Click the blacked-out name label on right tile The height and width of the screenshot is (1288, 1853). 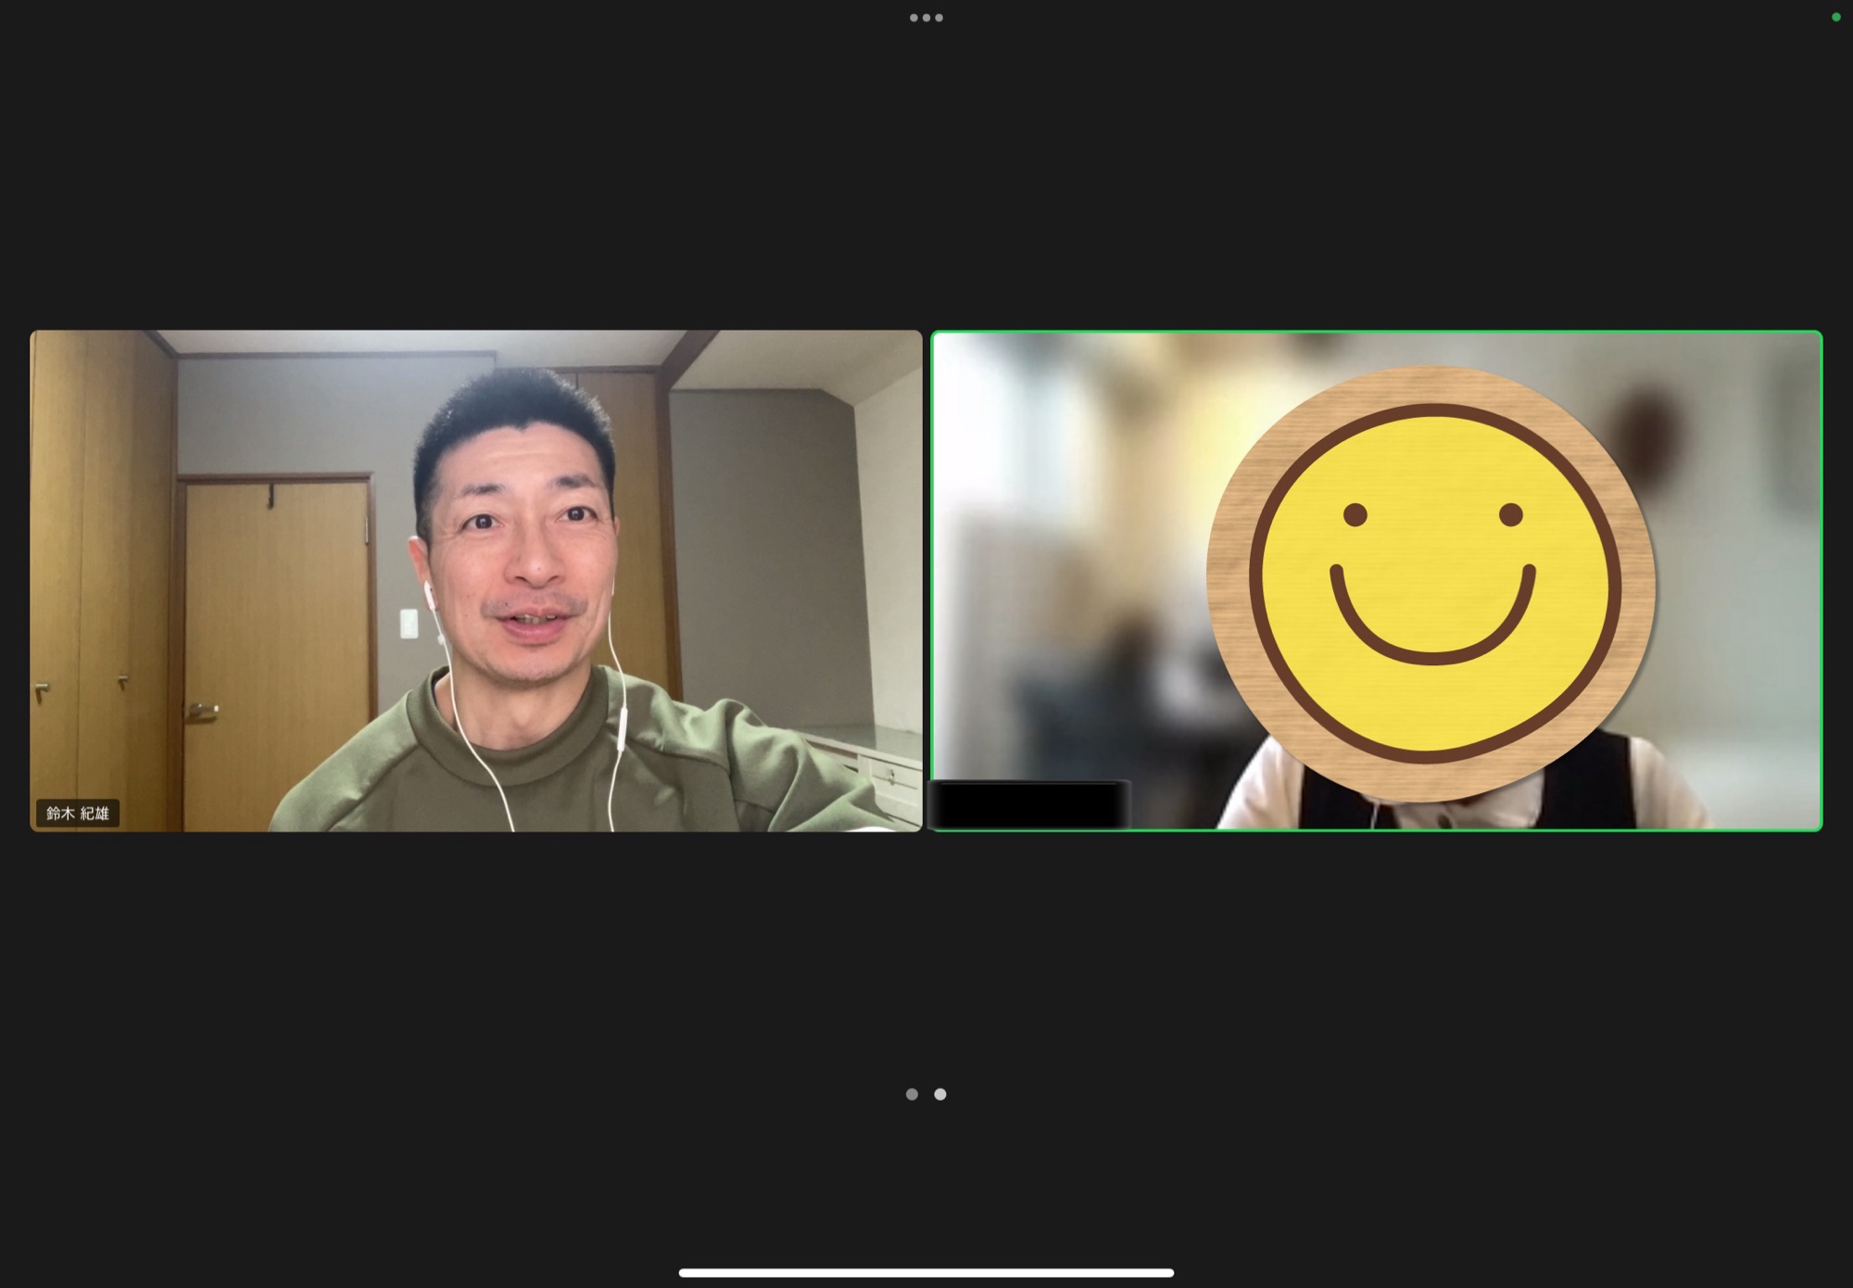(1028, 804)
